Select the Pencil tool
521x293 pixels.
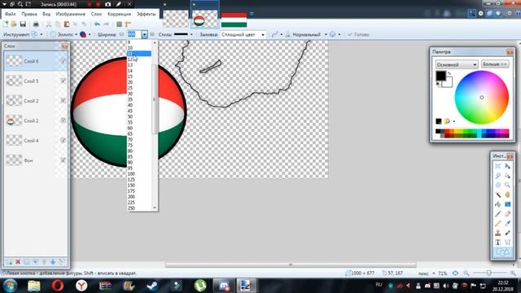coord(497,224)
